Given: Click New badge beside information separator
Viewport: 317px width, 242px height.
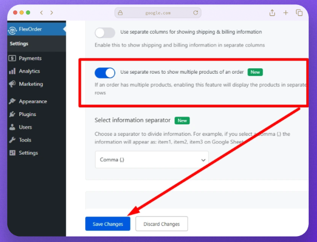Looking at the screenshot, I should click(182, 120).
